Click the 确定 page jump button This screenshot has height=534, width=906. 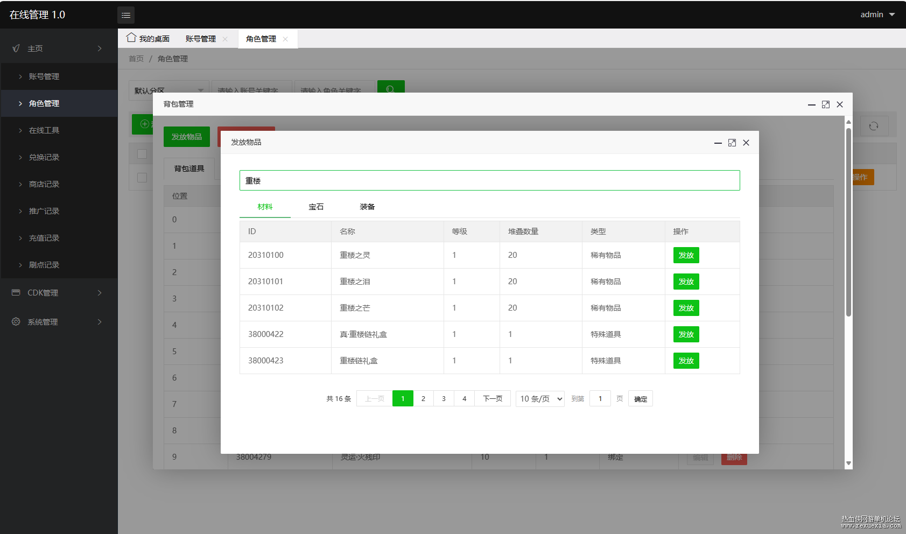[x=641, y=399]
